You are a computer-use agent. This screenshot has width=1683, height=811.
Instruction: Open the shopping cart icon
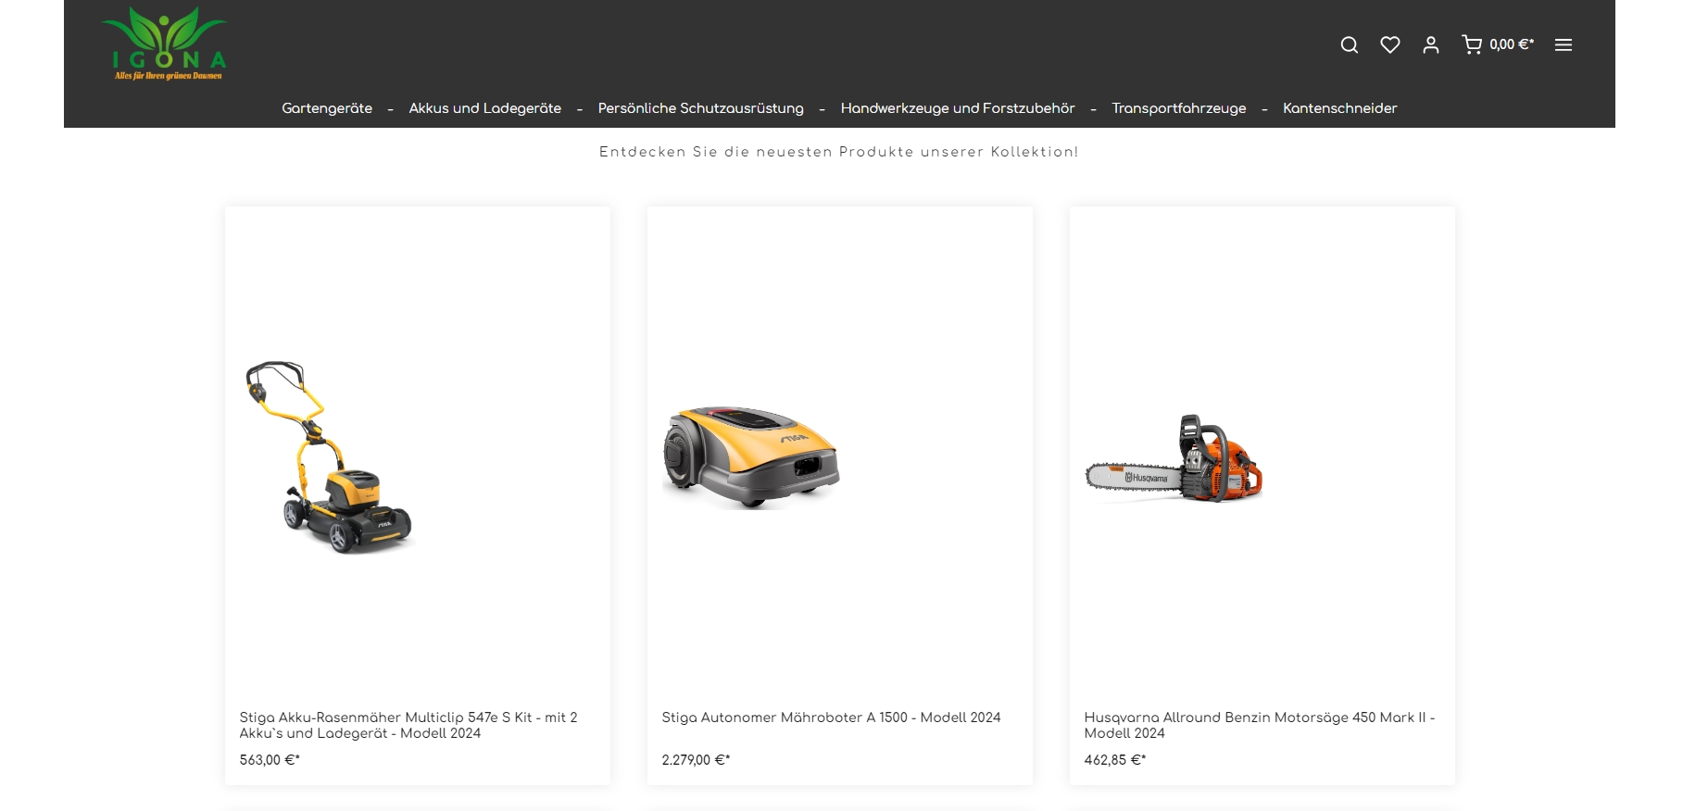[1471, 44]
